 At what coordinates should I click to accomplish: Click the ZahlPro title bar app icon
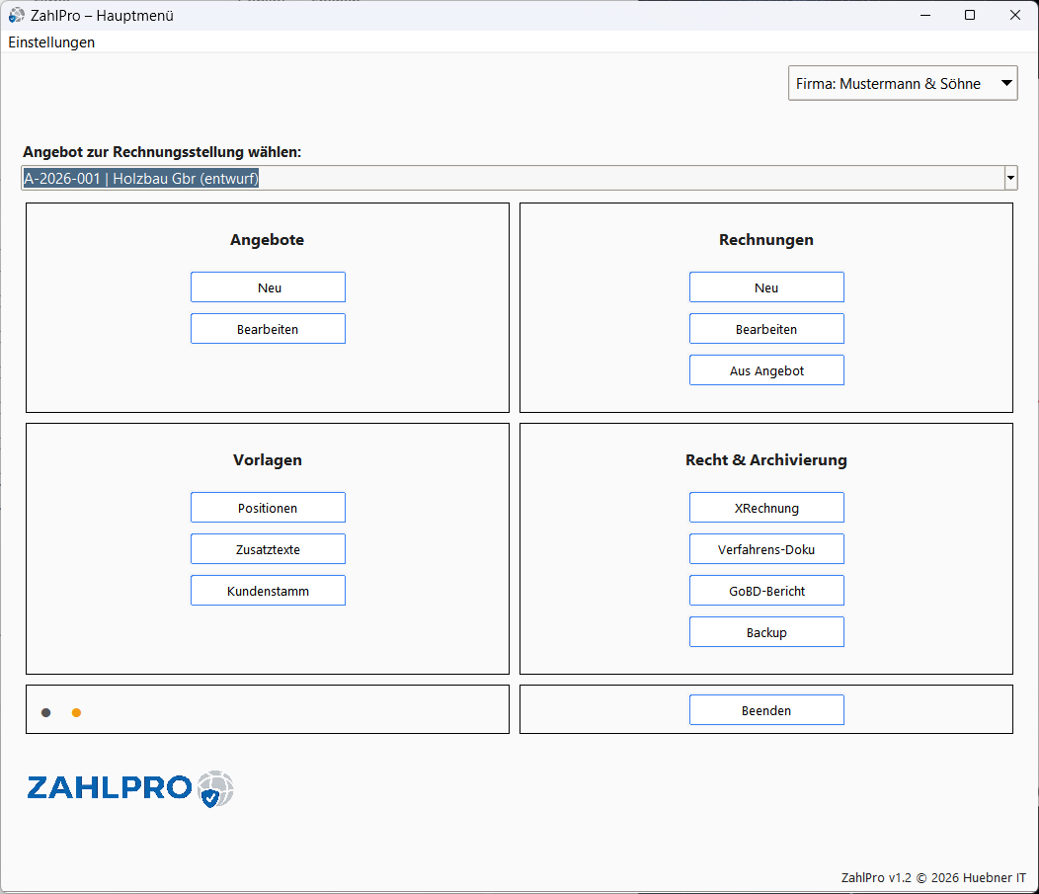17,15
